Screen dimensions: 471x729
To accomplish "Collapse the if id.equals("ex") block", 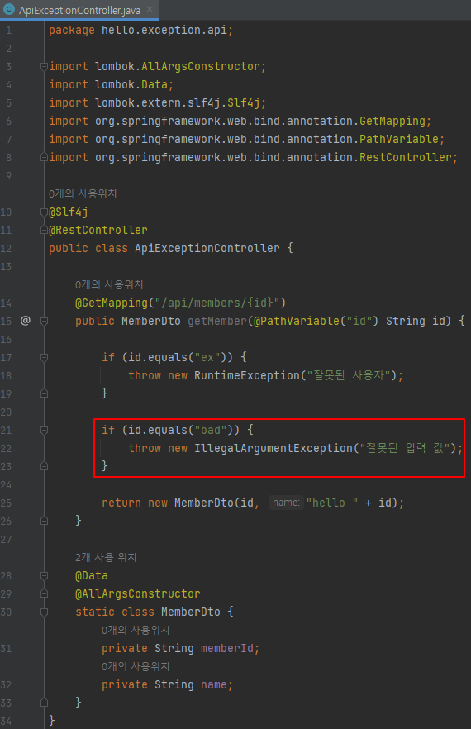I will point(44,357).
